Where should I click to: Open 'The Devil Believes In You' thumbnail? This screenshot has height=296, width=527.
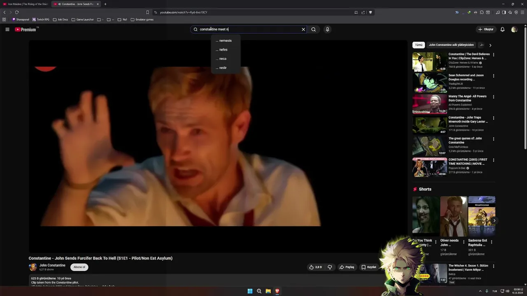430,62
